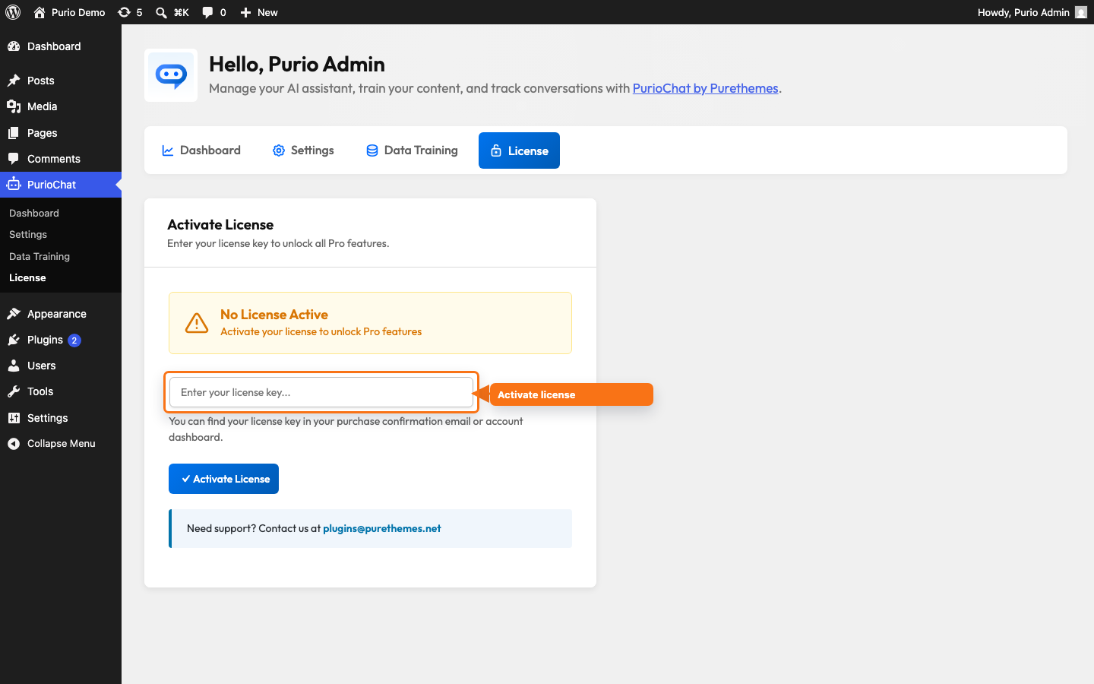Image resolution: width=1094 pixels, height=684 pixels.
Task: Select the PurioChat sidebar menu label
Action: pos(52,185)
